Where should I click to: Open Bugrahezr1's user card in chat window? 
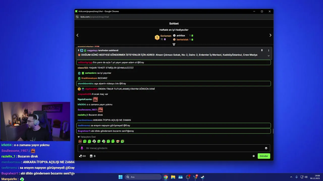click(84, 131)
